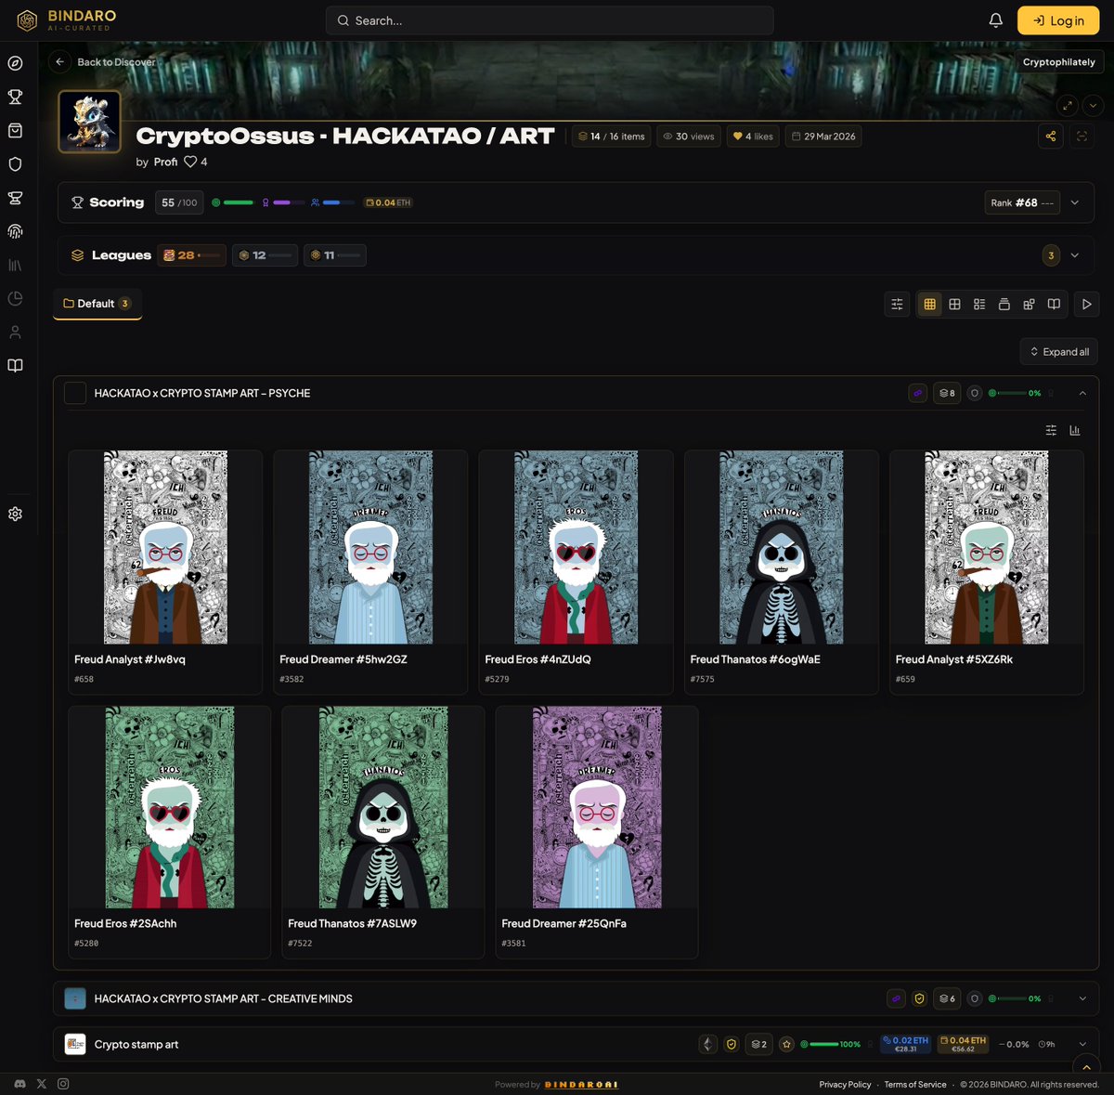Toggle the grey shield circle on PSYCHE row
The width and height of the screenshot is (1114, 1095).
(975, 393)
